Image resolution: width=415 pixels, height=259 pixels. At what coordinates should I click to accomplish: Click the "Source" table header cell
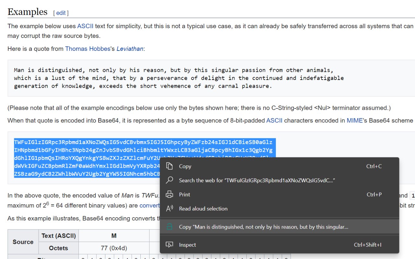[23, 242]
